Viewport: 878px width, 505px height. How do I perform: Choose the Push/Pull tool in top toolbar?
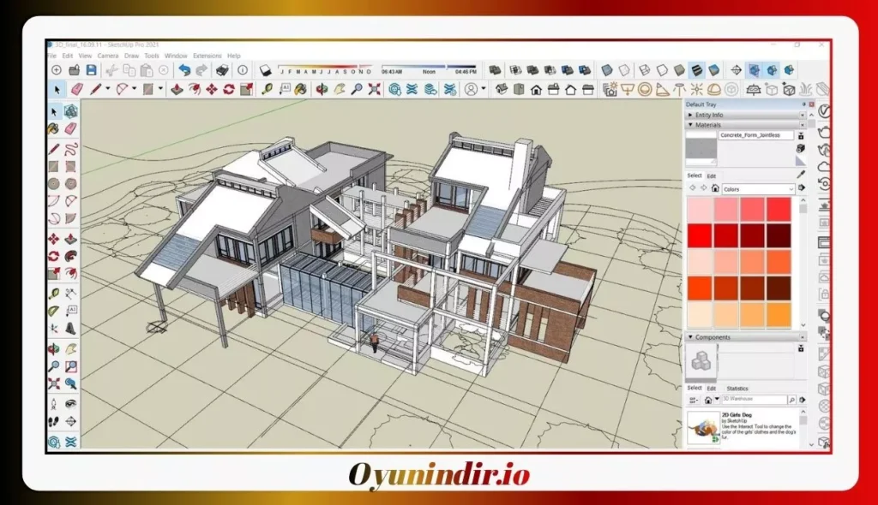(177, 90)
